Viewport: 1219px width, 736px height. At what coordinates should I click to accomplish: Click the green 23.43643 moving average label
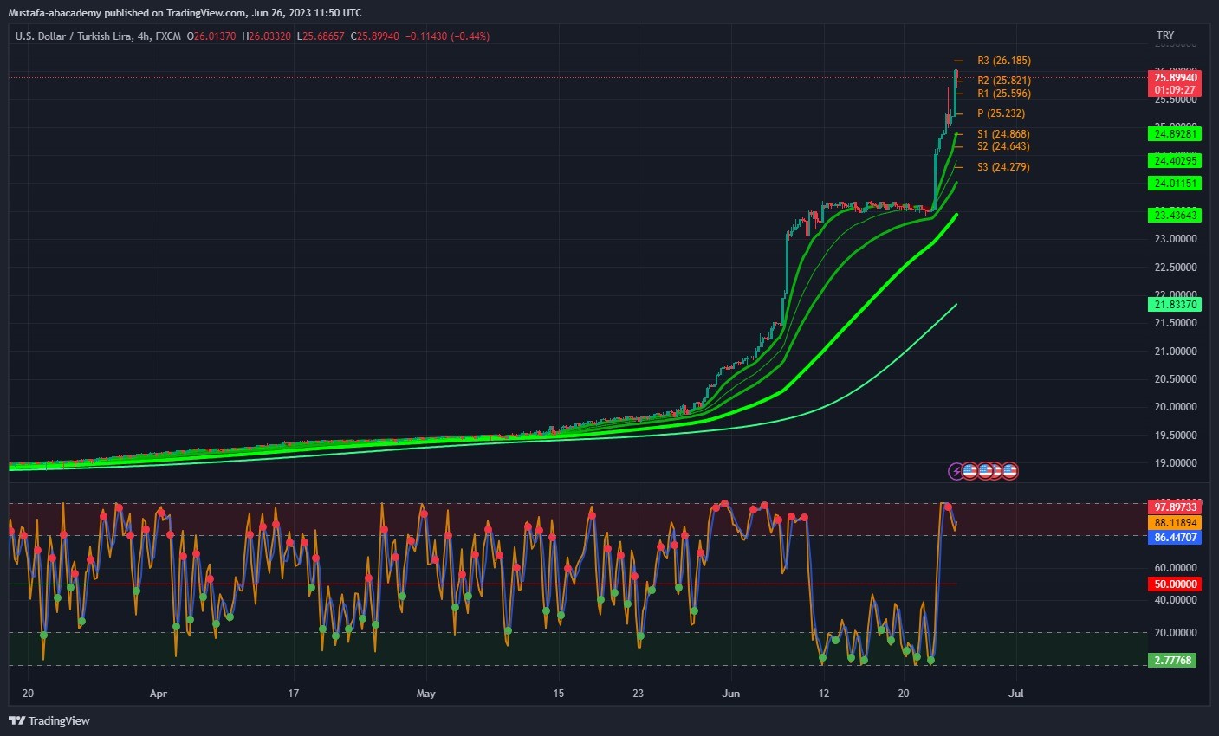[1176, 215]
